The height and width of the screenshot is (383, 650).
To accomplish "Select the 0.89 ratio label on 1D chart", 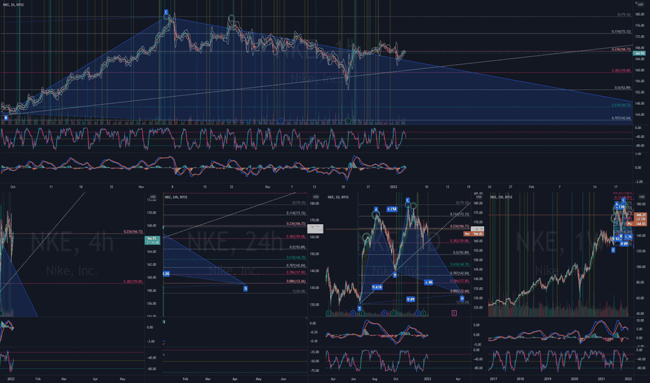I will [410, 299].
